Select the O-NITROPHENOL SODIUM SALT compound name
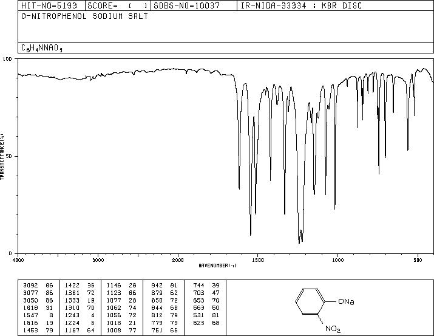Image resolution: width=434 pixels, height=336 pixels. (x=84, y=16)
